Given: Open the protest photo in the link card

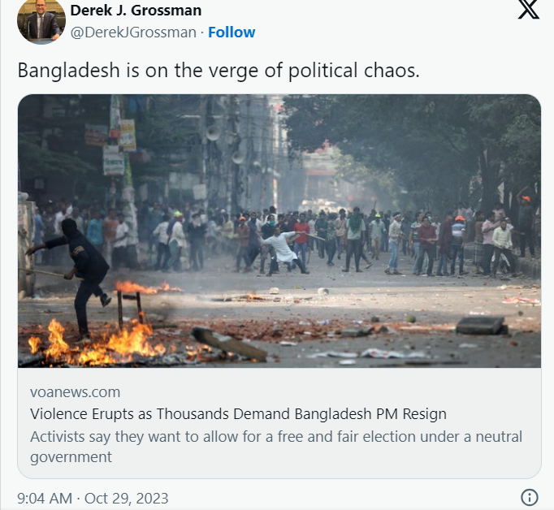Looking at the screenshot, I should tap(279, 231).
